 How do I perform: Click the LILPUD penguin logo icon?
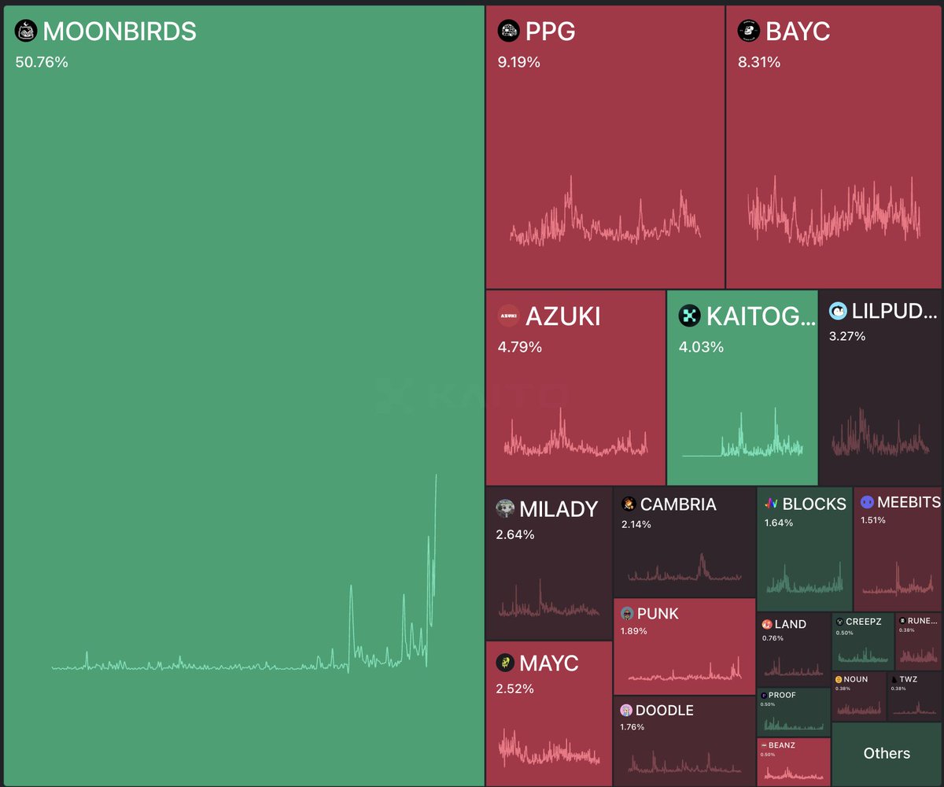(x=838, y=311)
